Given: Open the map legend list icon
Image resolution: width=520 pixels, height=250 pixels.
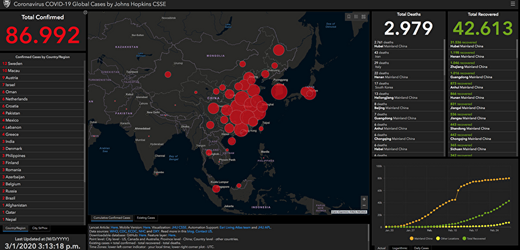Looking at the screenshot, I should 356,16.
